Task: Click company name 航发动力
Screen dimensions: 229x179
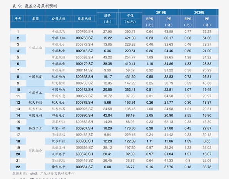Action: point(59,77)
